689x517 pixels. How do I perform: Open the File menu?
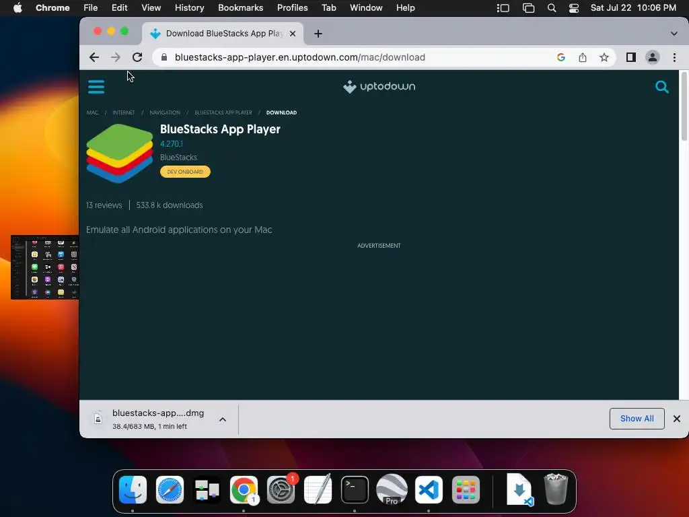pos(91,8)
